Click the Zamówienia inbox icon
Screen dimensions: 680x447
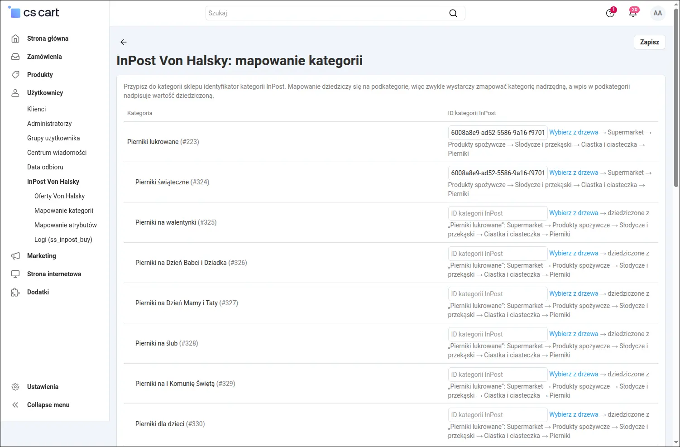pyautogui.click(x=15, y=57)
